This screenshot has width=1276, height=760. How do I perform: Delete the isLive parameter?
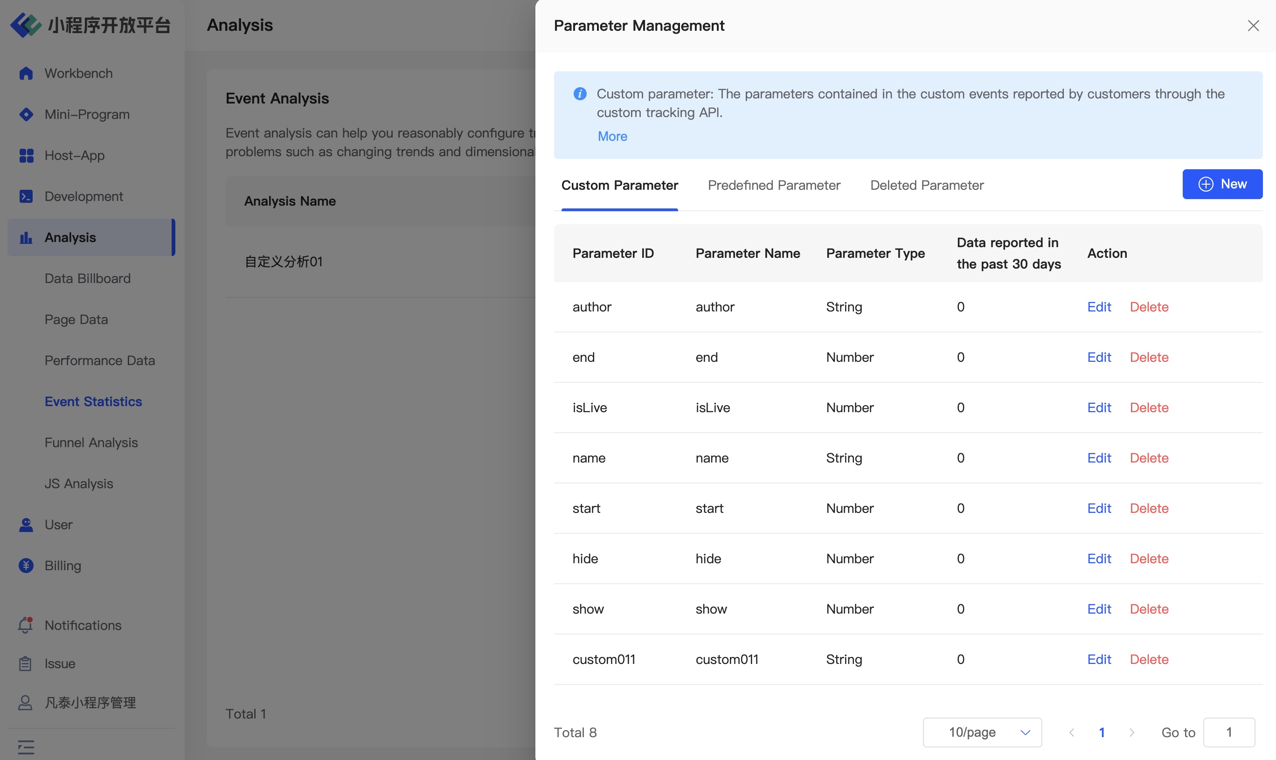1149,408
